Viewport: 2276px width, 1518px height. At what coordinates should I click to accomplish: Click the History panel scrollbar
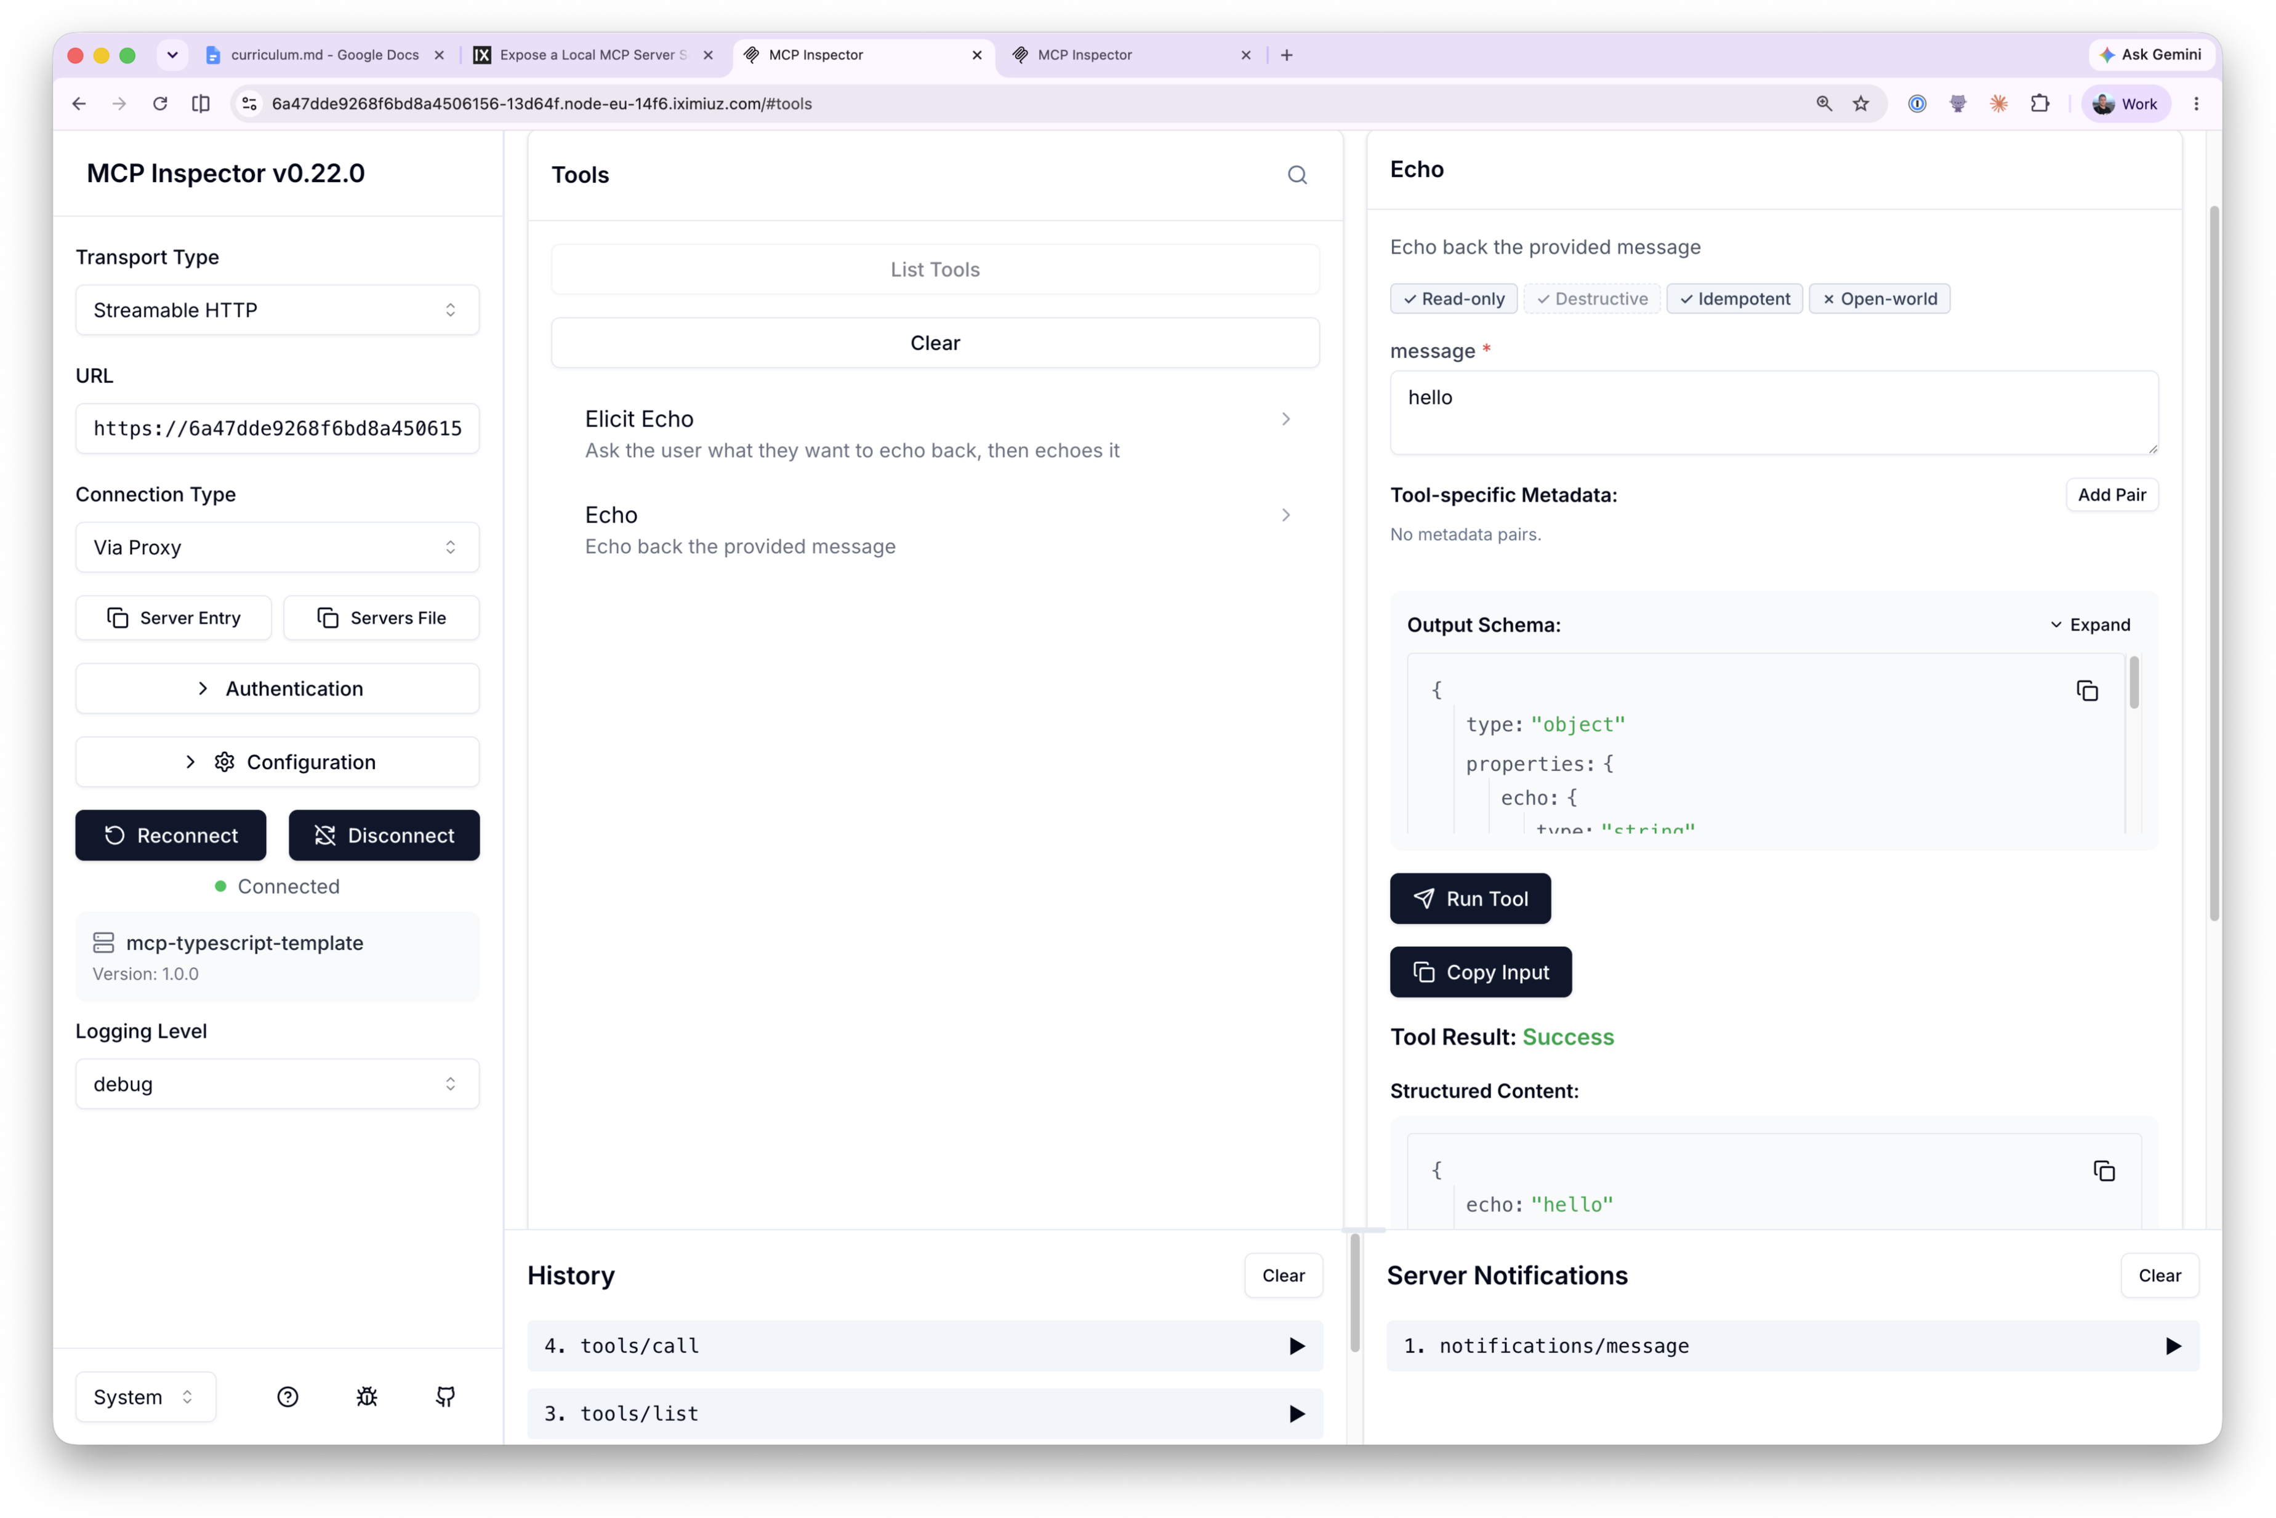tap(1354, 1292)
